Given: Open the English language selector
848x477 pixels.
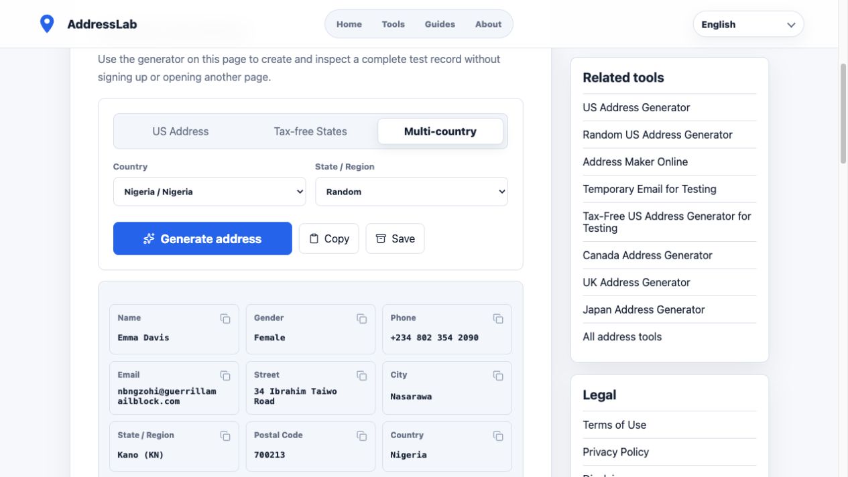Looking at the screenshot, I should point(748,24).
